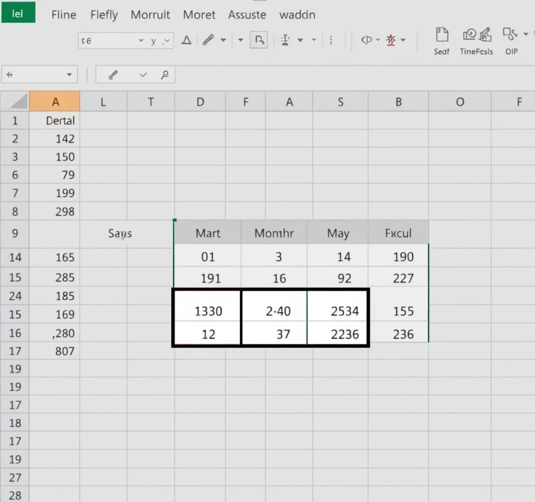The height and width of the screenshot is (502, 535).
Task: Click the cell containing 2534
Action: 344,311
